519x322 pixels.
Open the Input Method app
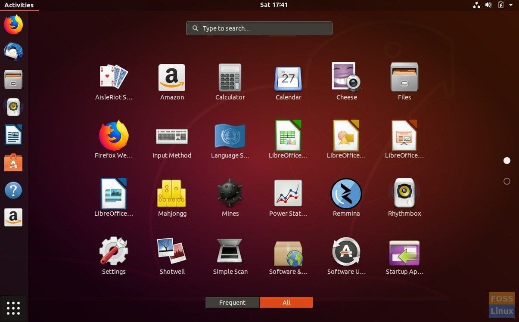pyautogui.click(x=172, y=136)
